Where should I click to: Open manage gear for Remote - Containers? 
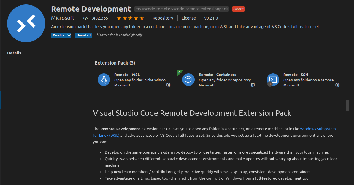pyautogui.click(x=253, y=85)
